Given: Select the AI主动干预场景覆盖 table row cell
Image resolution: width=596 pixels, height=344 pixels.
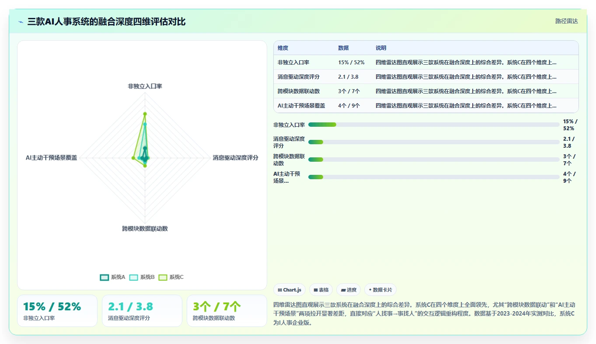Looking at the screenshot, I should pyautogui.click(x=301, y=106).
